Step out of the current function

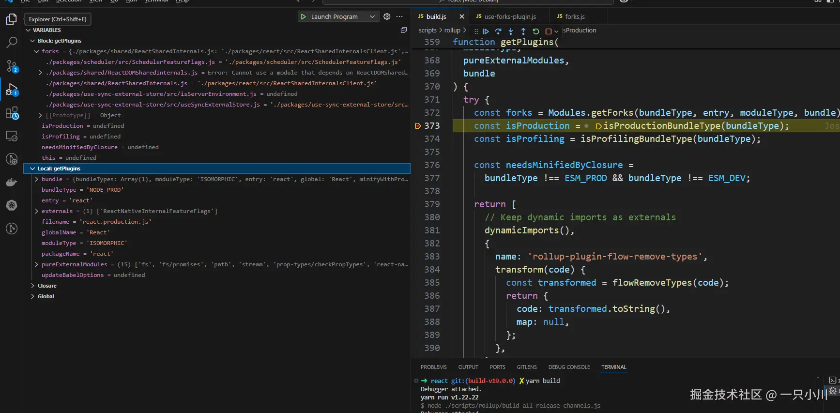(x=523, y=31)
